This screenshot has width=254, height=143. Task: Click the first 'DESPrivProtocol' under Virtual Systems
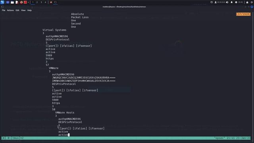tap(58, 40)
